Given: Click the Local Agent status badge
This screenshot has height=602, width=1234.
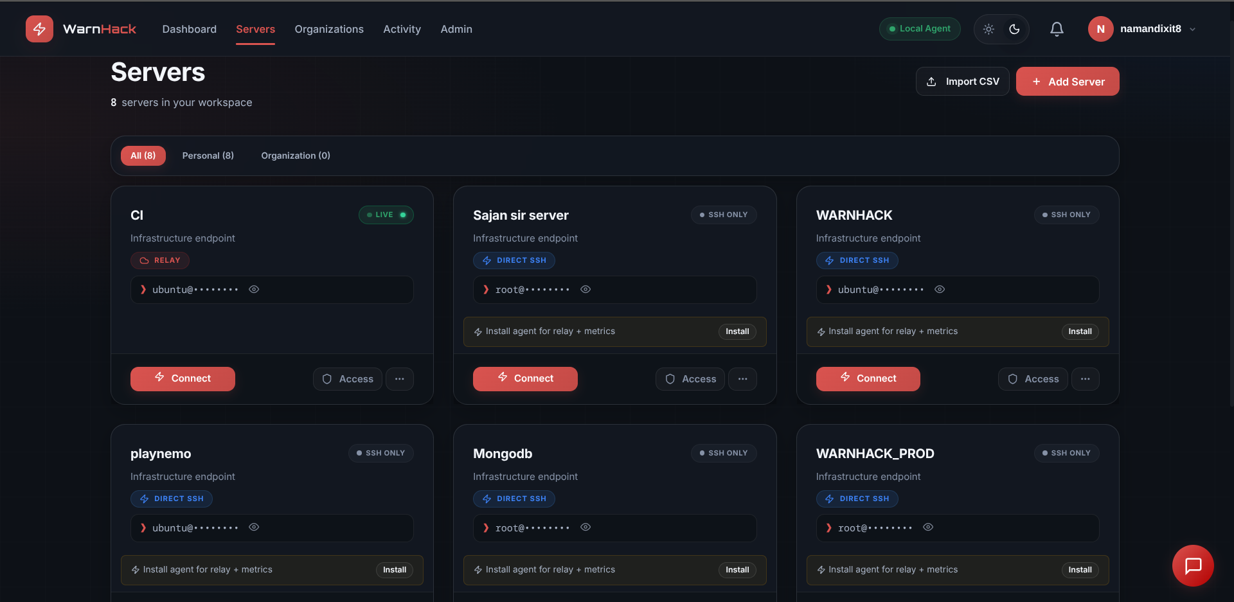Looking at the screenshot, I should pyautogui.click(x=920, y=29).
